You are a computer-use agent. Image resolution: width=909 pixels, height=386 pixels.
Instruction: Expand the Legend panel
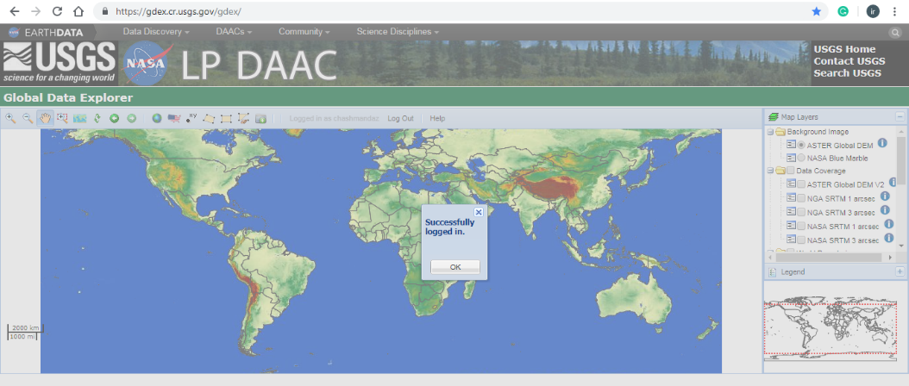[900, 271]
